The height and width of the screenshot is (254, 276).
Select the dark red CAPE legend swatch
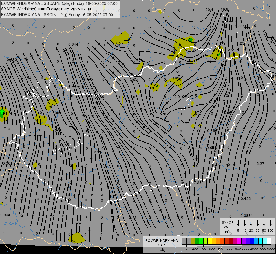coord(231,242)
